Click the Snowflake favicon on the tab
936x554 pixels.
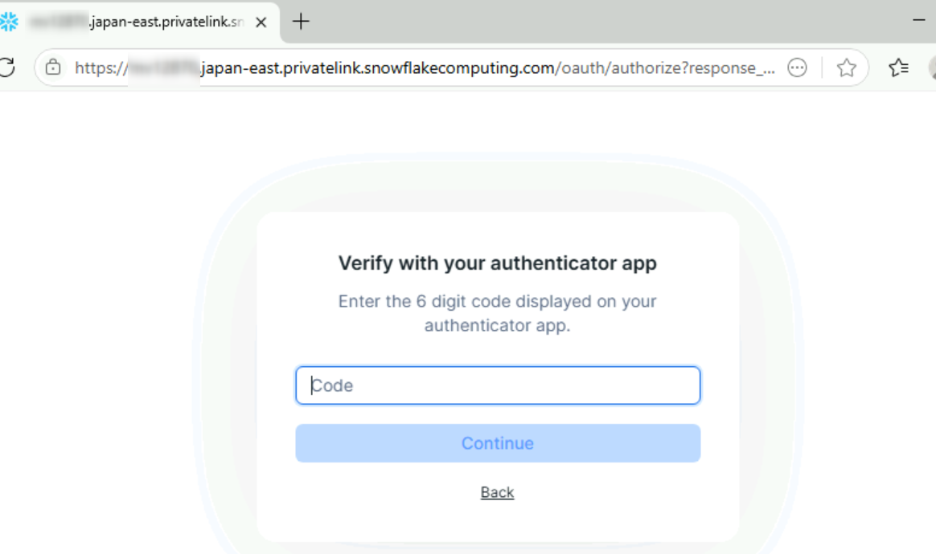tap(9, 22)
